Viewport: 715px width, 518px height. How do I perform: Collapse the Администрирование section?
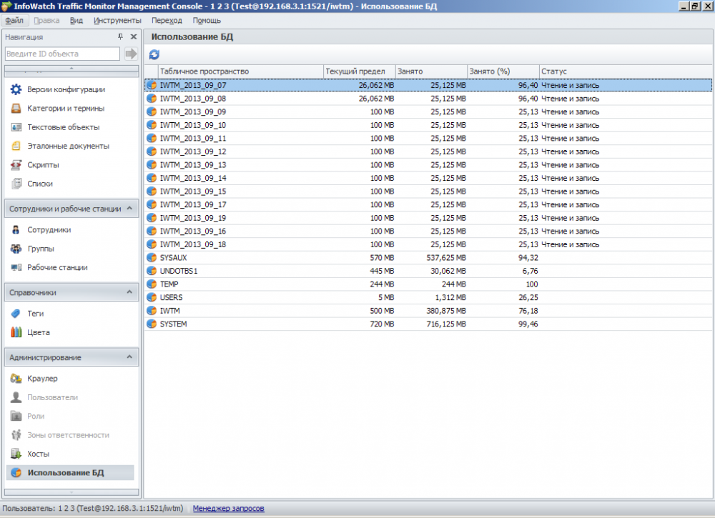tap(129, 357)
